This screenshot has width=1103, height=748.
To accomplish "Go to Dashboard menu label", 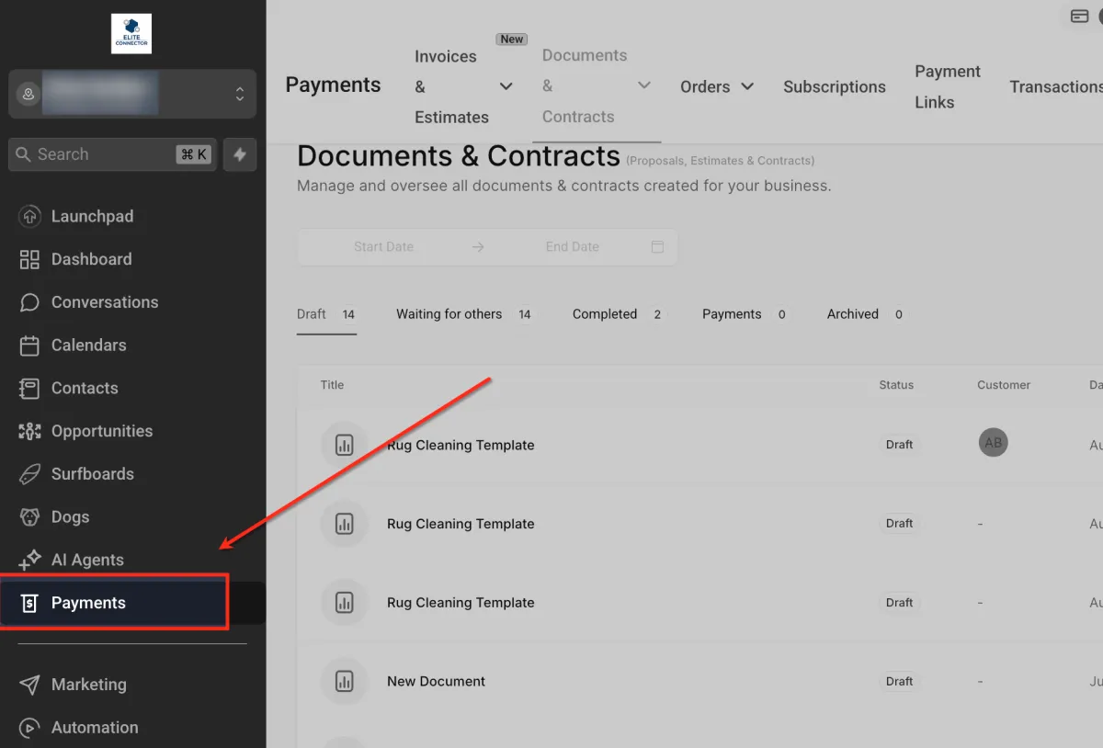I will click(x=91, y=259).
